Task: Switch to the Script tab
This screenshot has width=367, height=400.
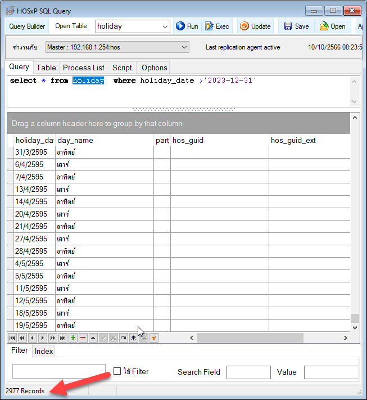Action: 122,68
